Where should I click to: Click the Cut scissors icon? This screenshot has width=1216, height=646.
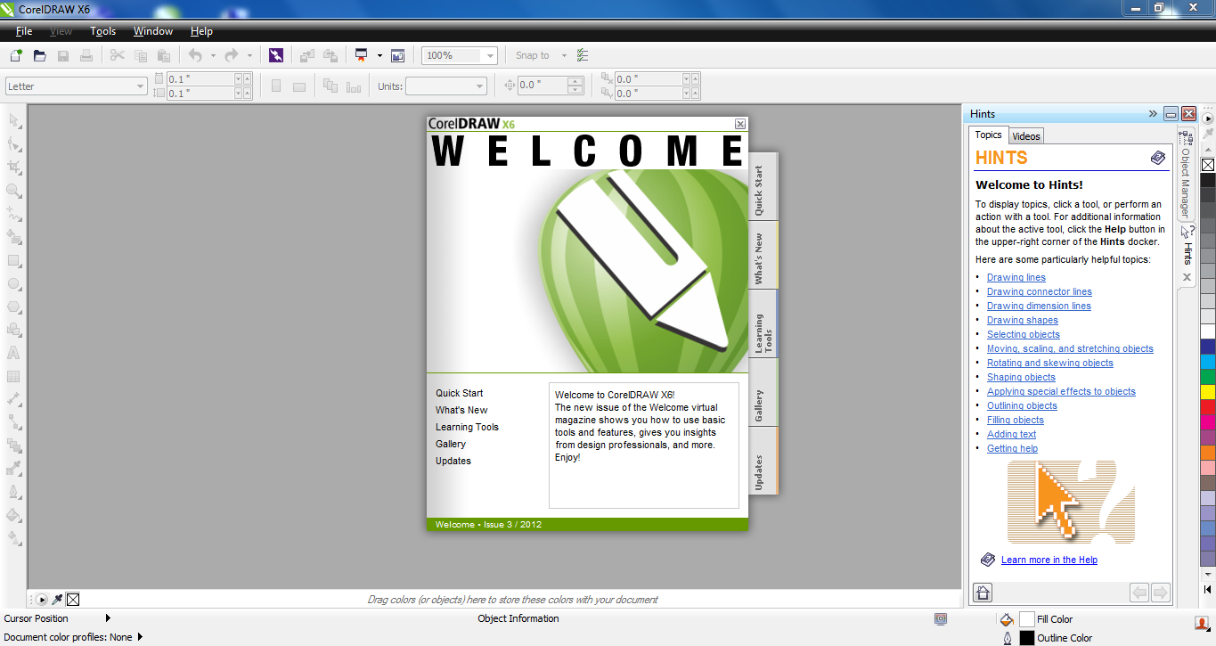tap(117, 55)
